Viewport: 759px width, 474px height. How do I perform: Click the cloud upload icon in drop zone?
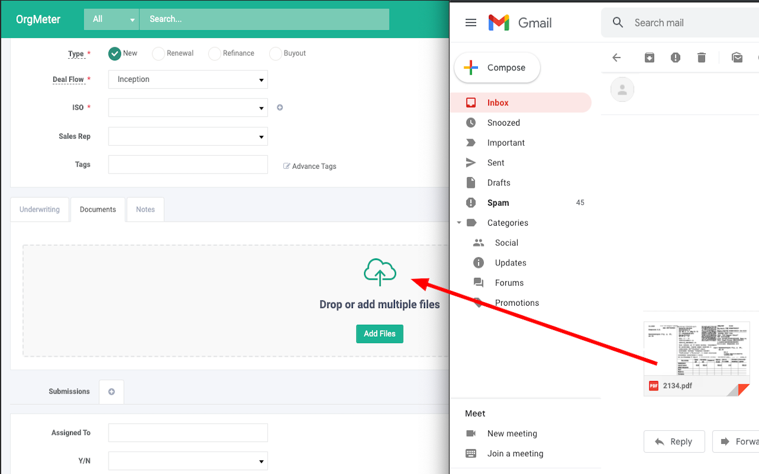click(x=379, y=273)
